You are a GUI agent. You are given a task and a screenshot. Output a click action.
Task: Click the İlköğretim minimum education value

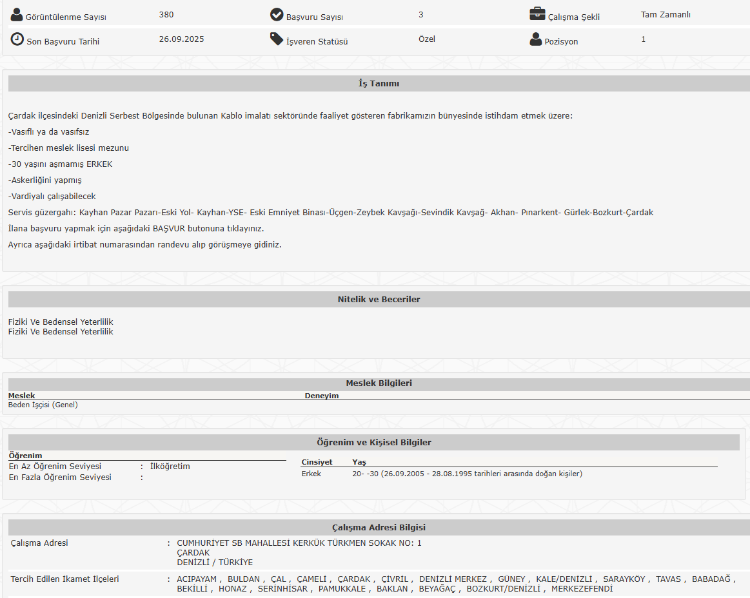coord(170,467)
